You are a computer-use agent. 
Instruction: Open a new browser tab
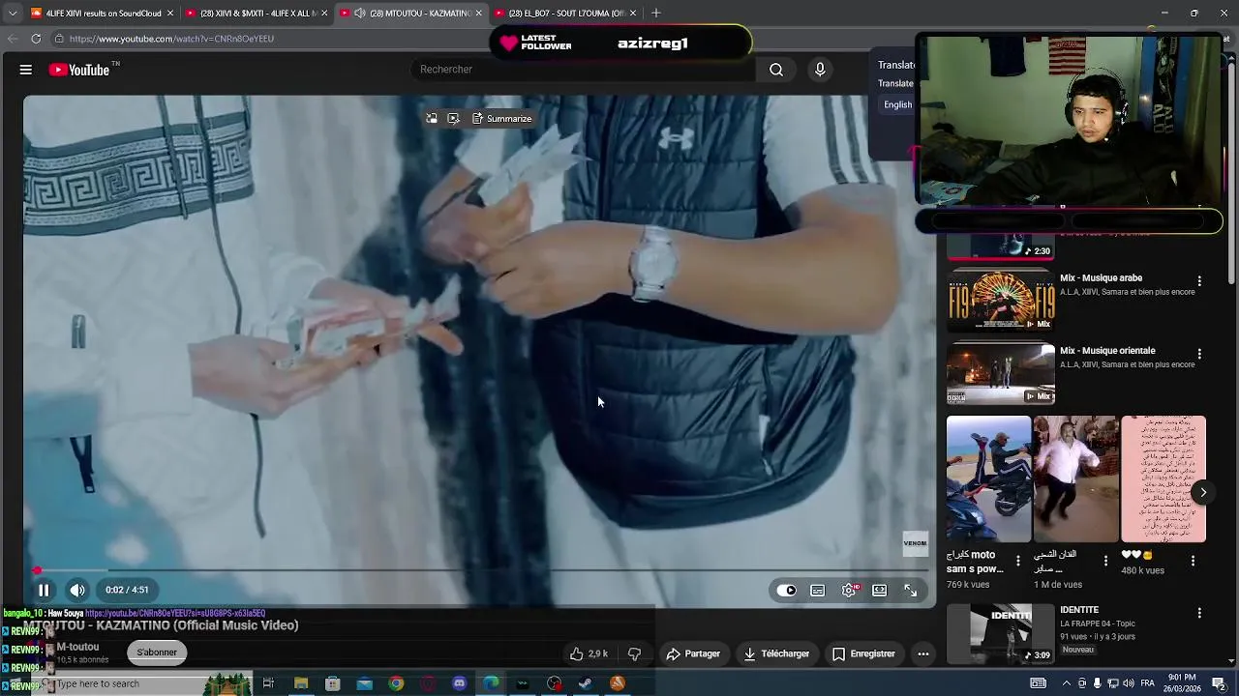pos(655,13)
